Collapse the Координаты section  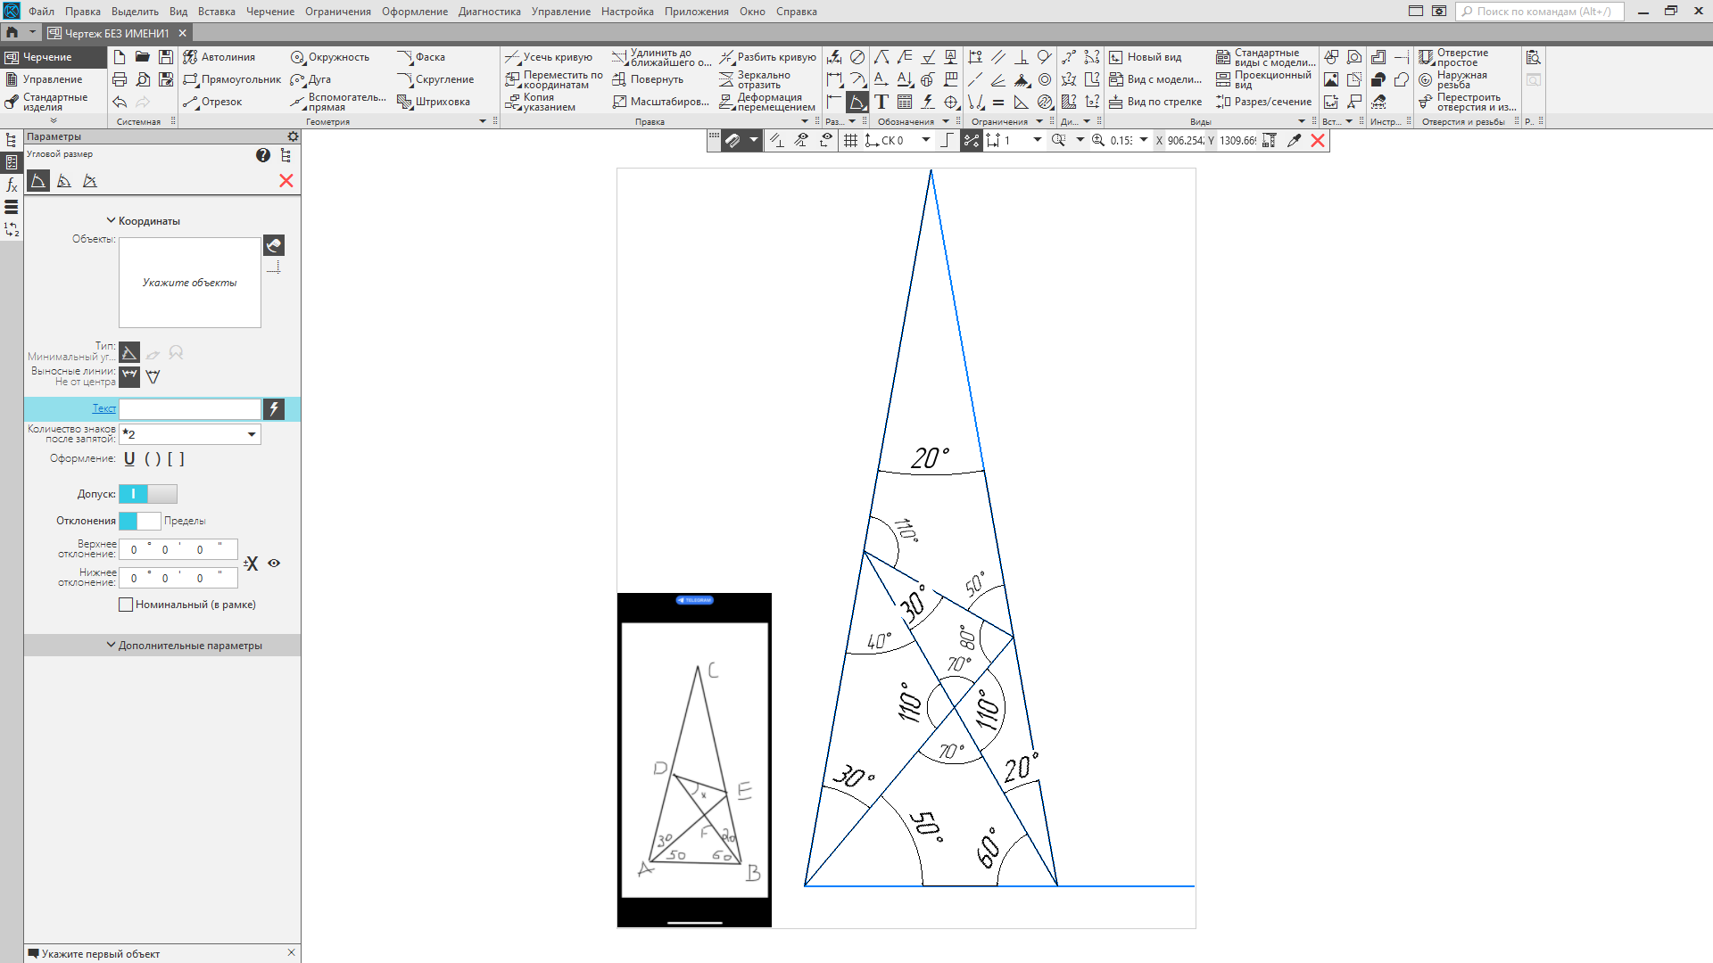click(143, 221)
